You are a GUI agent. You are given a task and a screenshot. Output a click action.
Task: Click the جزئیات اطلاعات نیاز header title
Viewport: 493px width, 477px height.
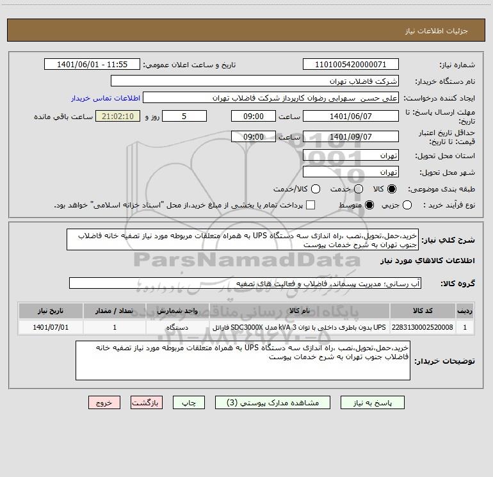coord(437,31)
